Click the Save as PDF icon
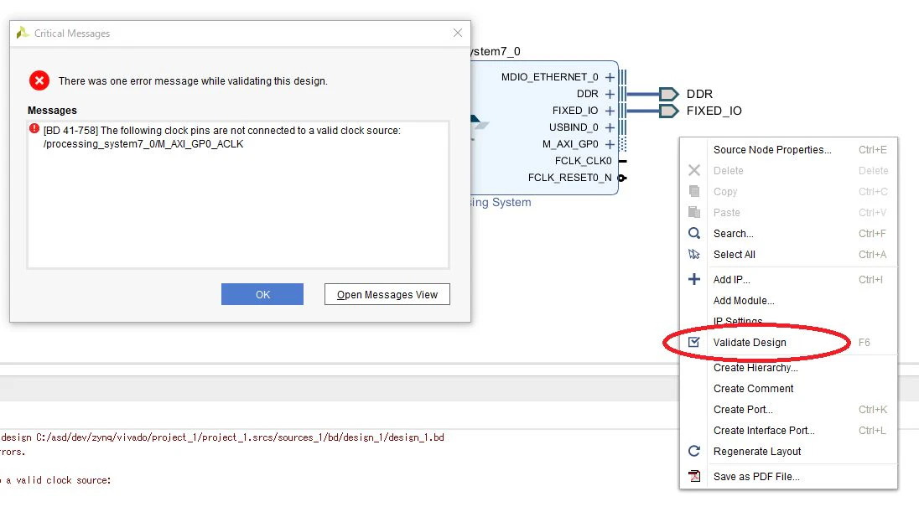The width and height of the screenshot is (919, 507). coord(694,477)
